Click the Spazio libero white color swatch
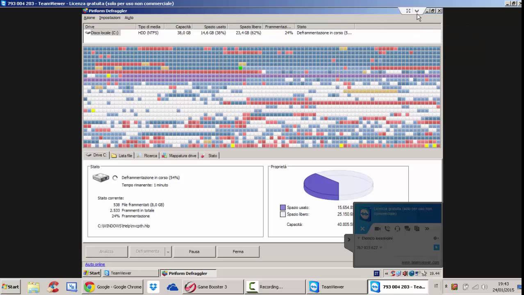524x295 pixels. (x=283, y=214)
